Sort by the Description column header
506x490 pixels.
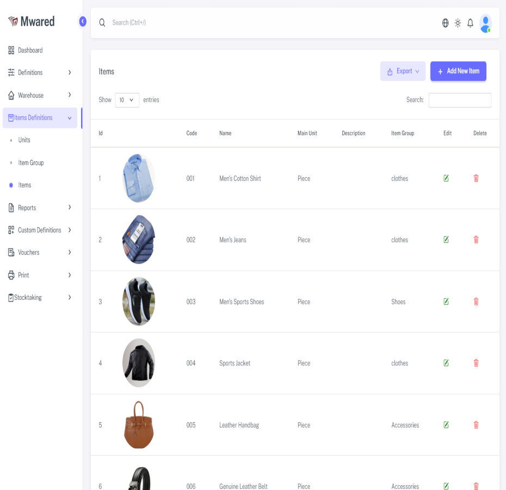click(x=353, y=133)
